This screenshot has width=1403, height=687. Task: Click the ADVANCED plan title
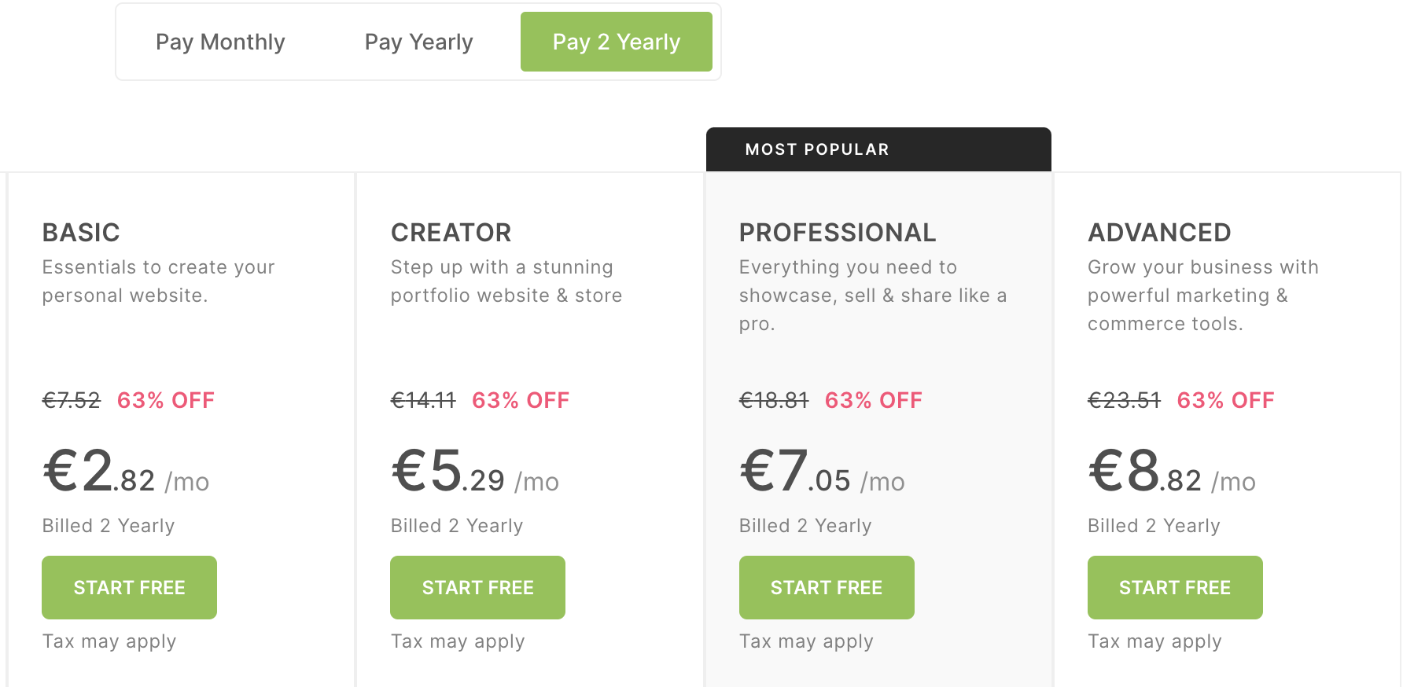coord(1158,233)
